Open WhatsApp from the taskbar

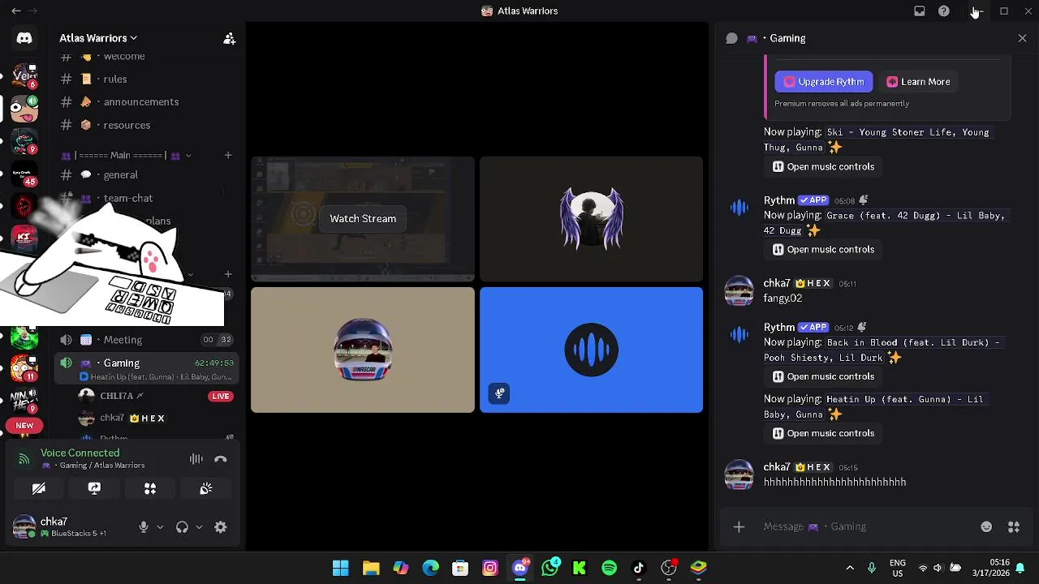550,568
